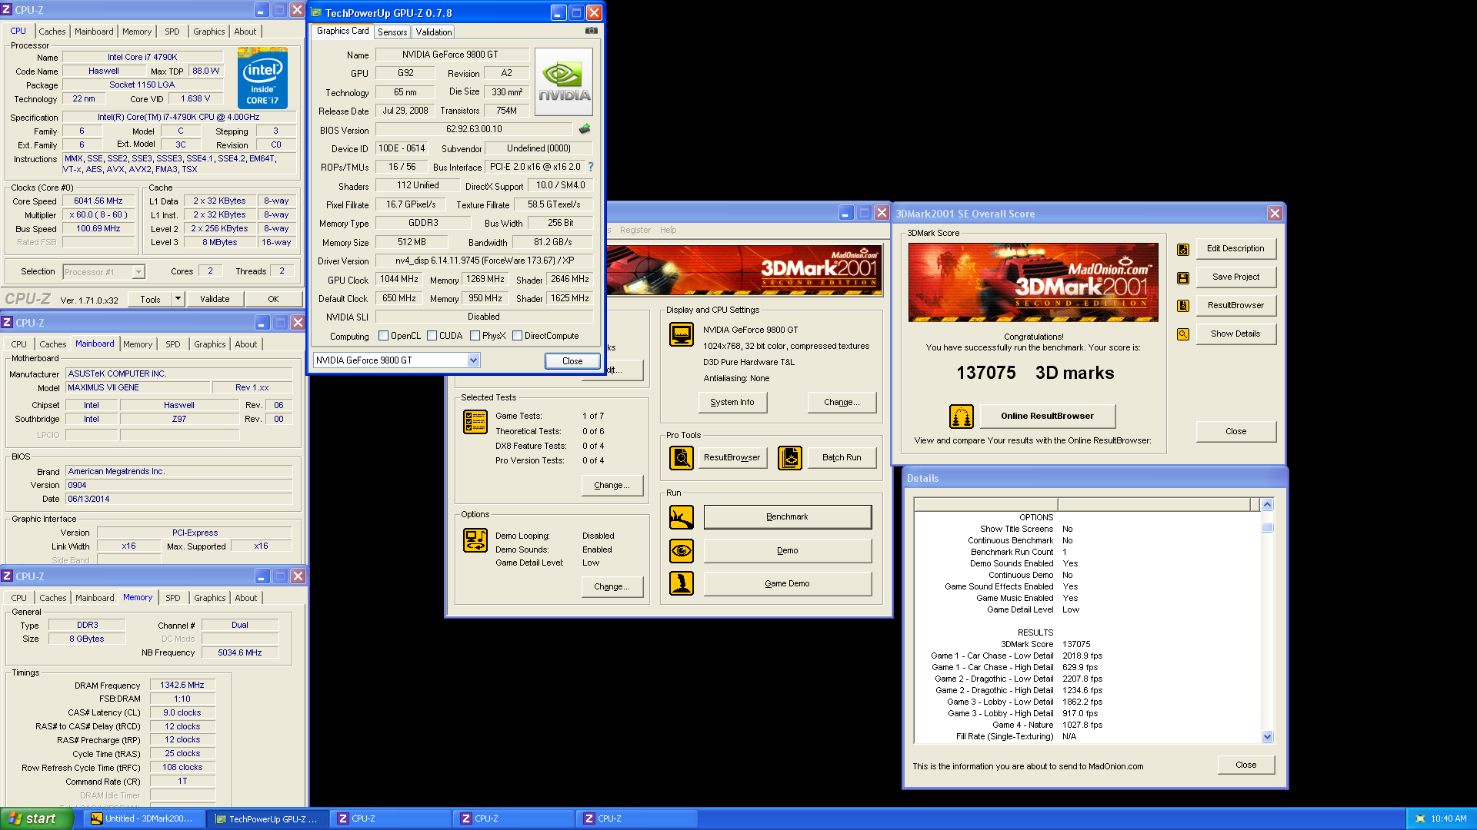The width and height of the screenshot is (1477, 830).
Task: Click the Edit Description icon
Action: 1183,249
